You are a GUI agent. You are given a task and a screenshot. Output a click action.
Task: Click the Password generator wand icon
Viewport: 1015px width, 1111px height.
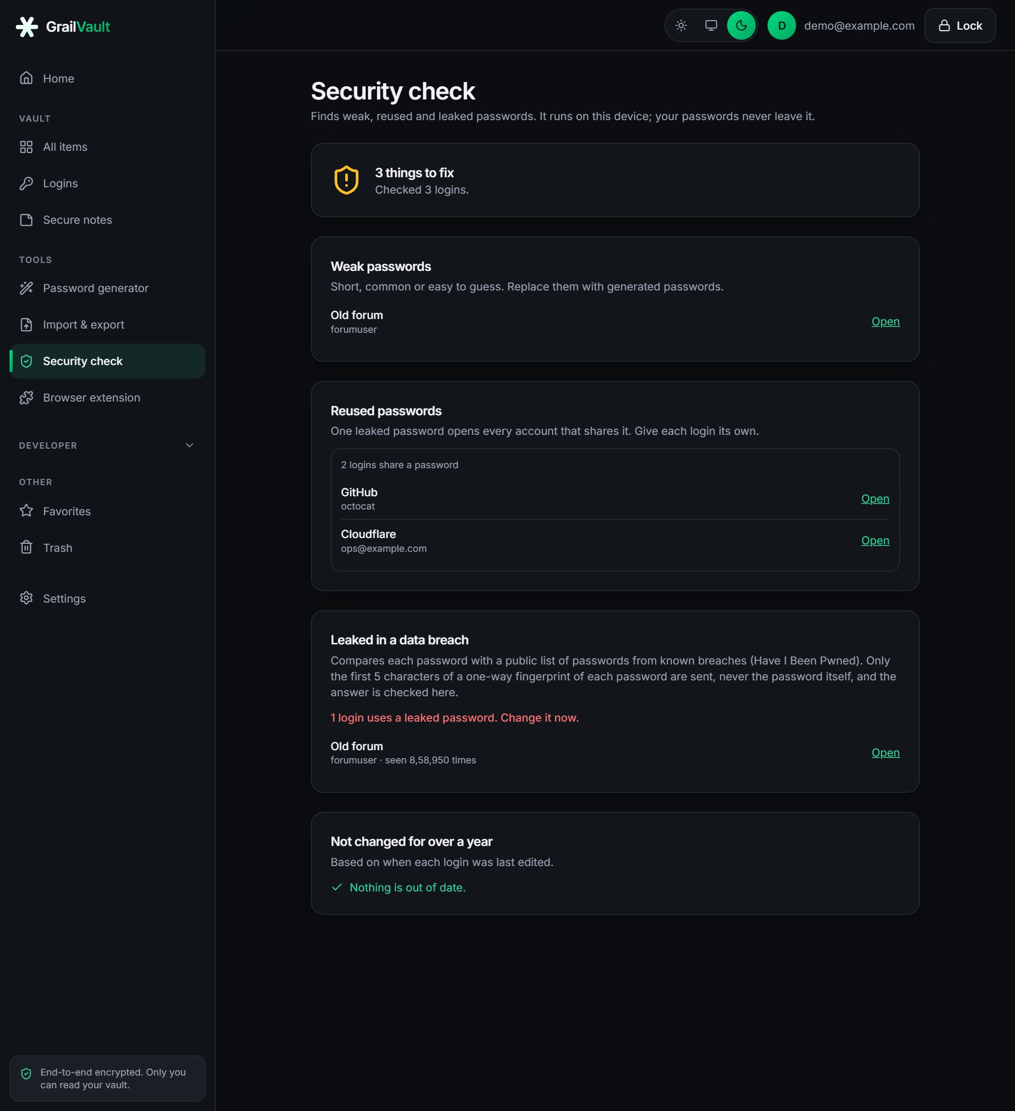click(26, 288)
